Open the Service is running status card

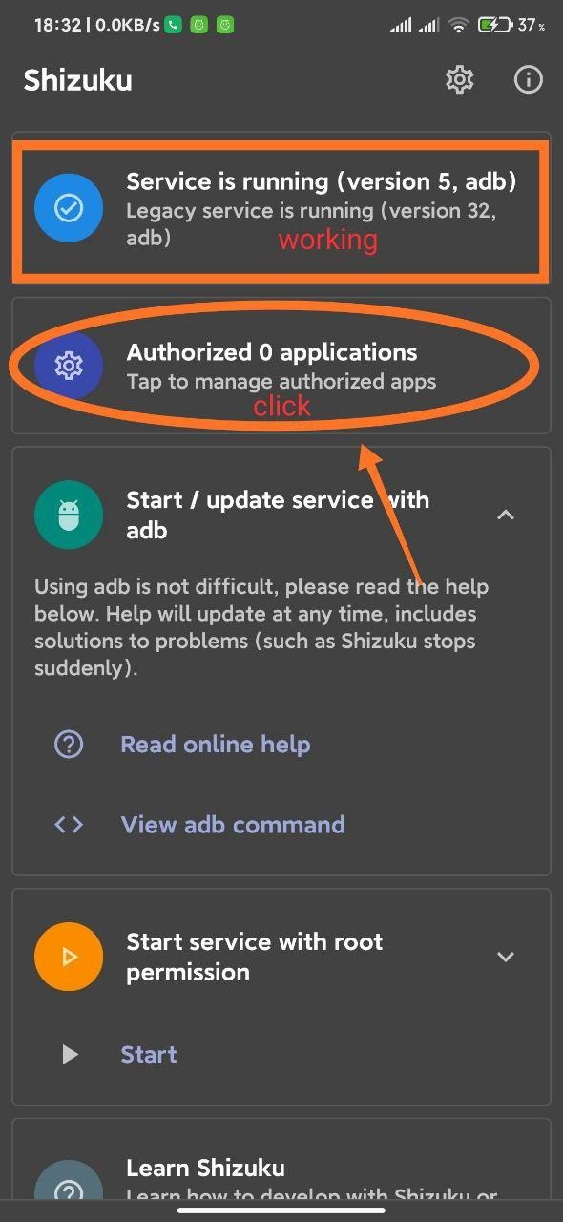[x=281, y=210]
